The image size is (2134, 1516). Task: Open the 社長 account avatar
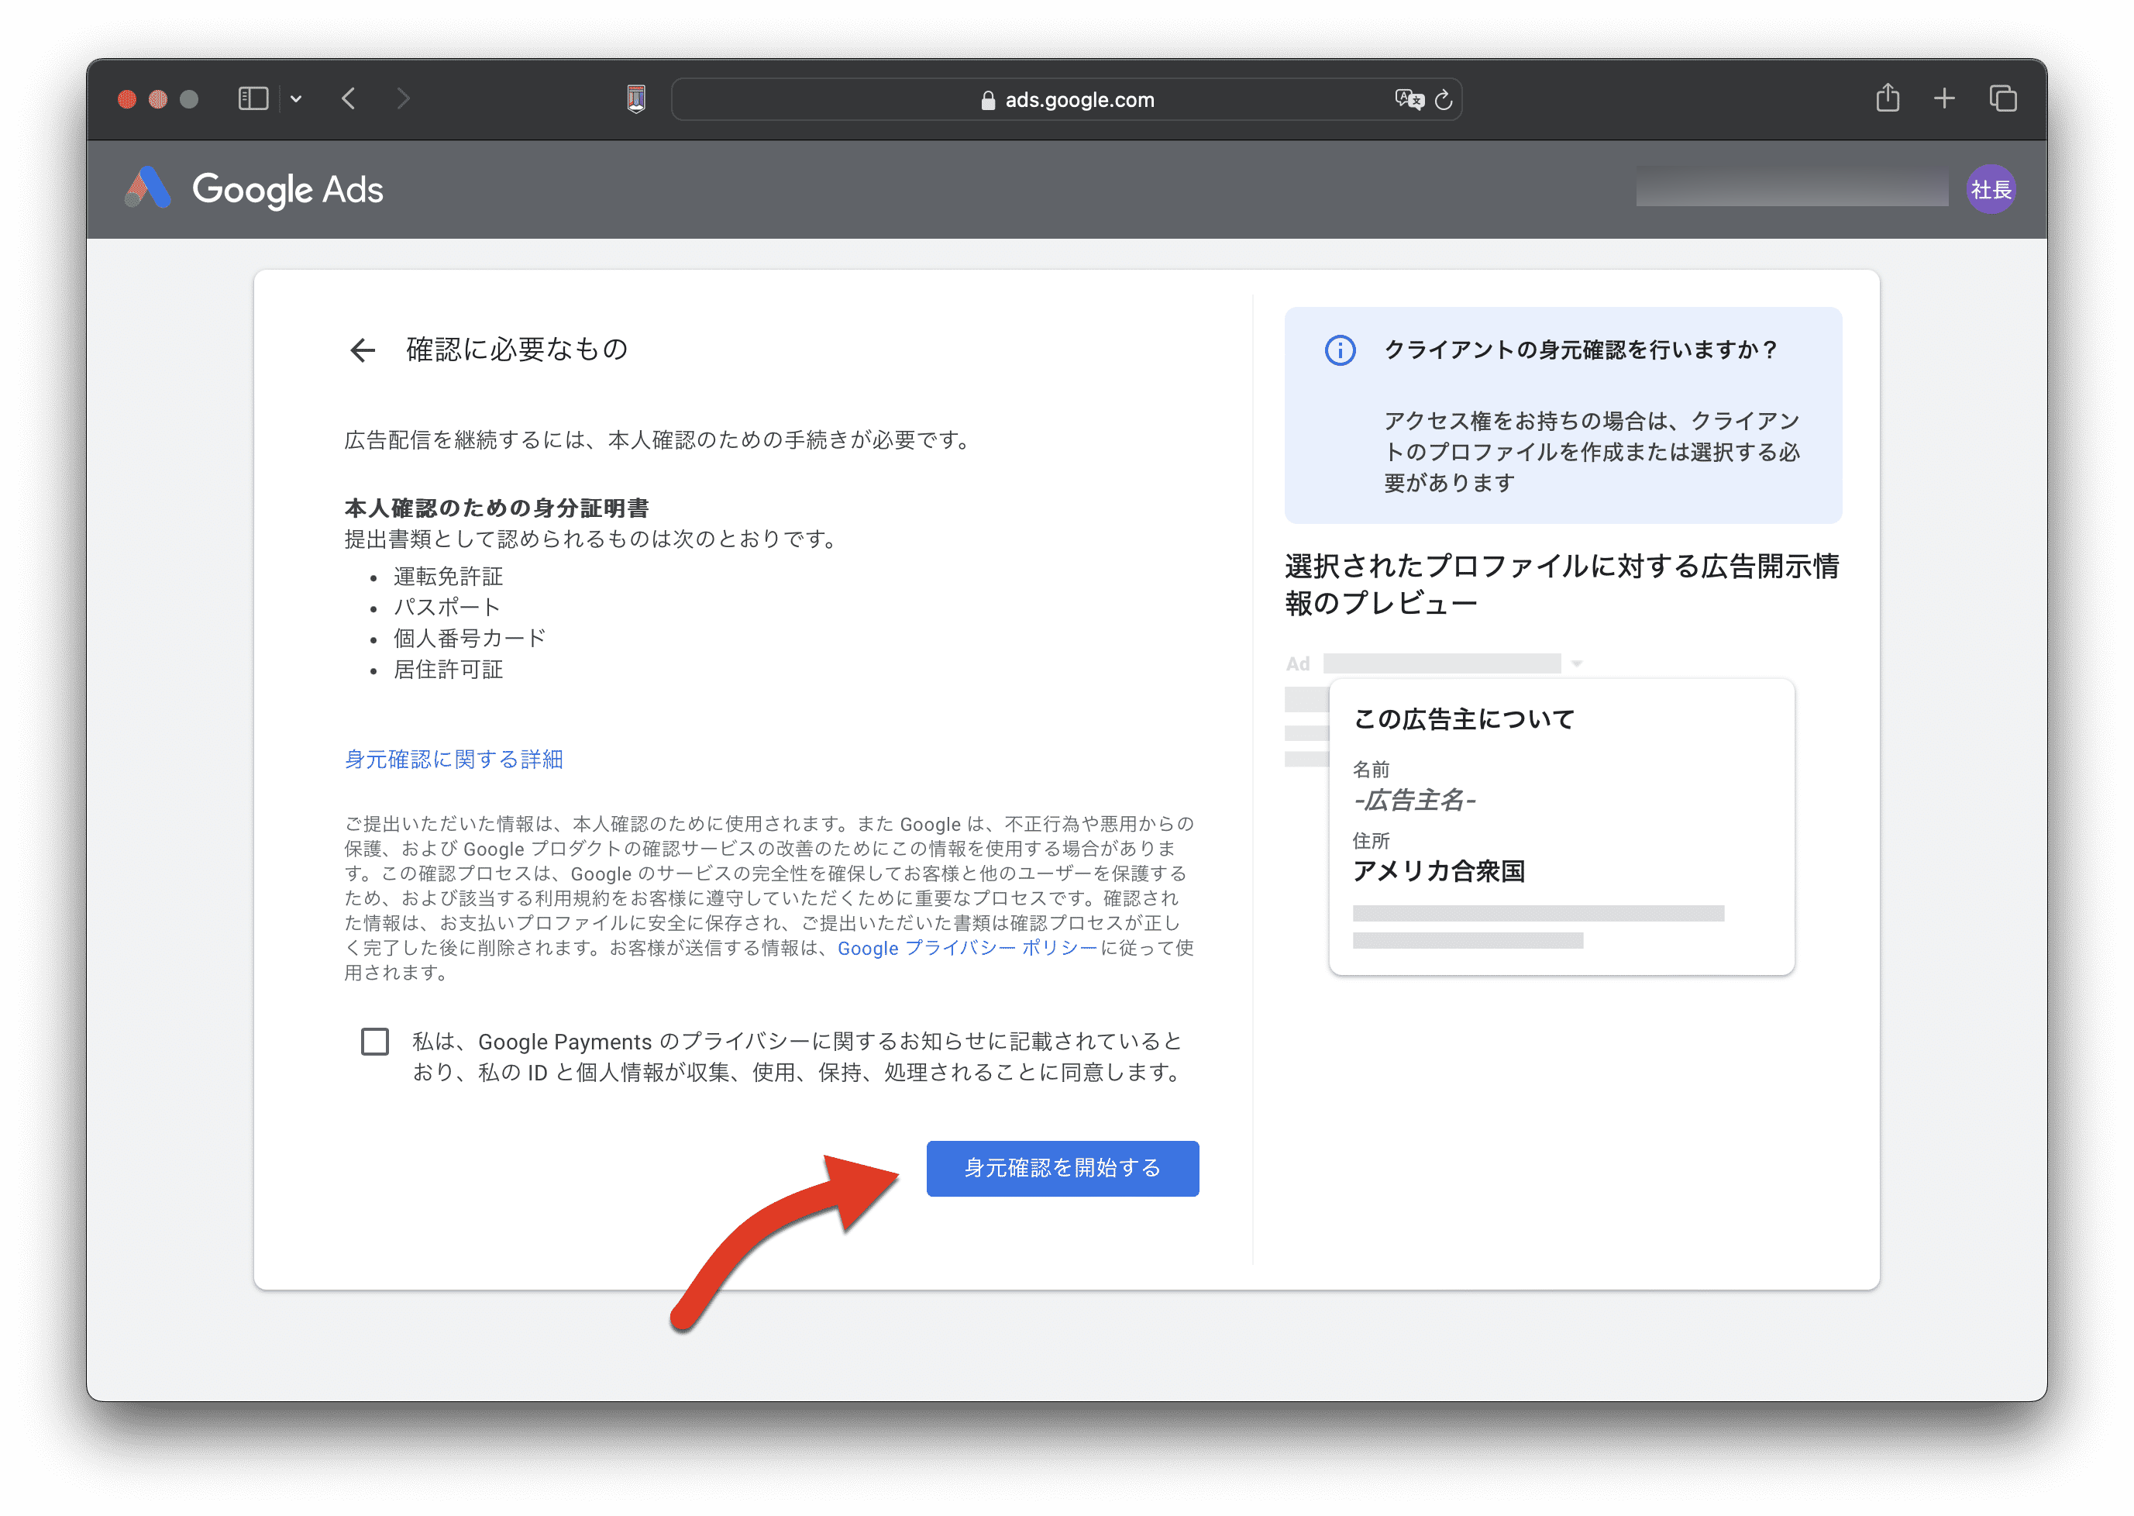click(1991, 189)
